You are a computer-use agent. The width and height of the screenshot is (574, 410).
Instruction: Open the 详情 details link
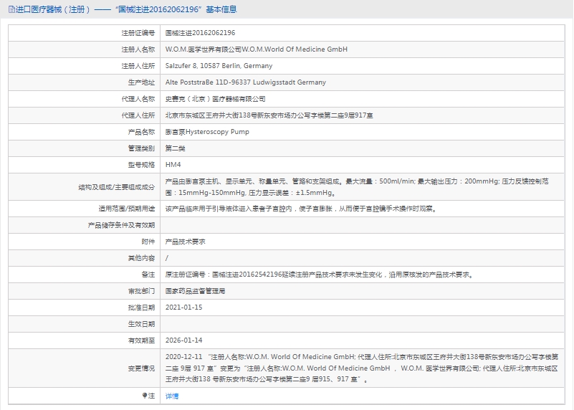click(172, 396)
